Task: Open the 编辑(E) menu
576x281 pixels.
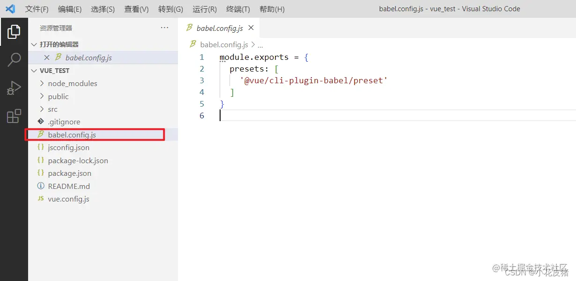Action: [x=70, y=9]
